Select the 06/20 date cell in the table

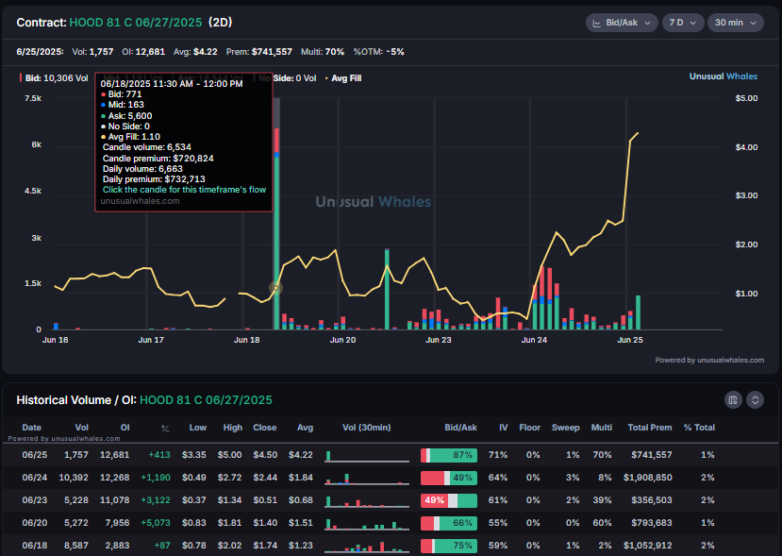pyautogui.click(x=34, y=523)
